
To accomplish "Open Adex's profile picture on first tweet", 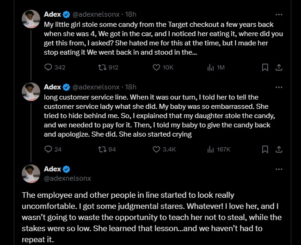I will 31,19.
